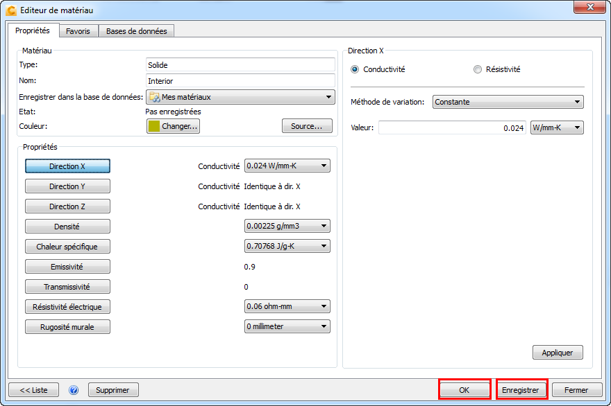Viewport: 611px width, 406px height.
Task: Open the 0 millimeter roughness dropdown
Action: coord(287,326)
